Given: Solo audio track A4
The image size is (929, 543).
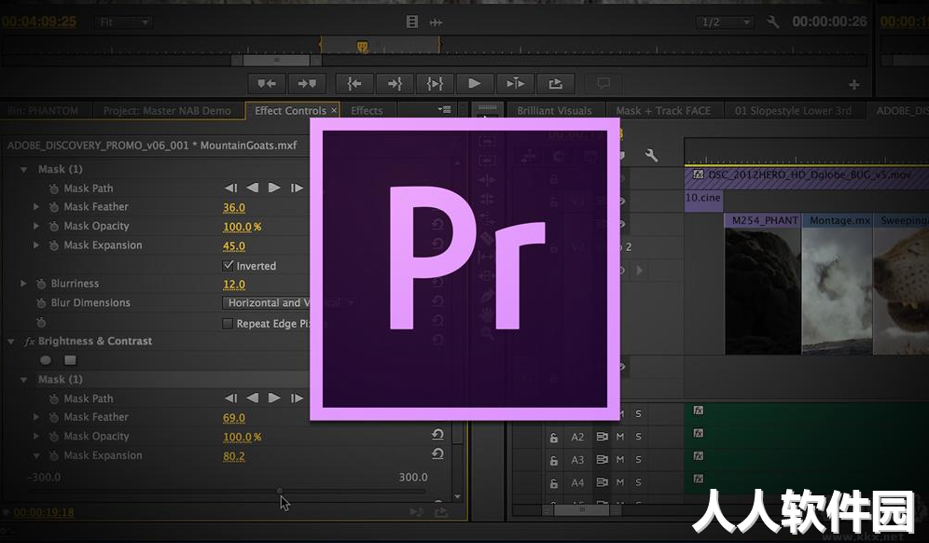Looking at the screenshot, I should [x=638, y=482].
